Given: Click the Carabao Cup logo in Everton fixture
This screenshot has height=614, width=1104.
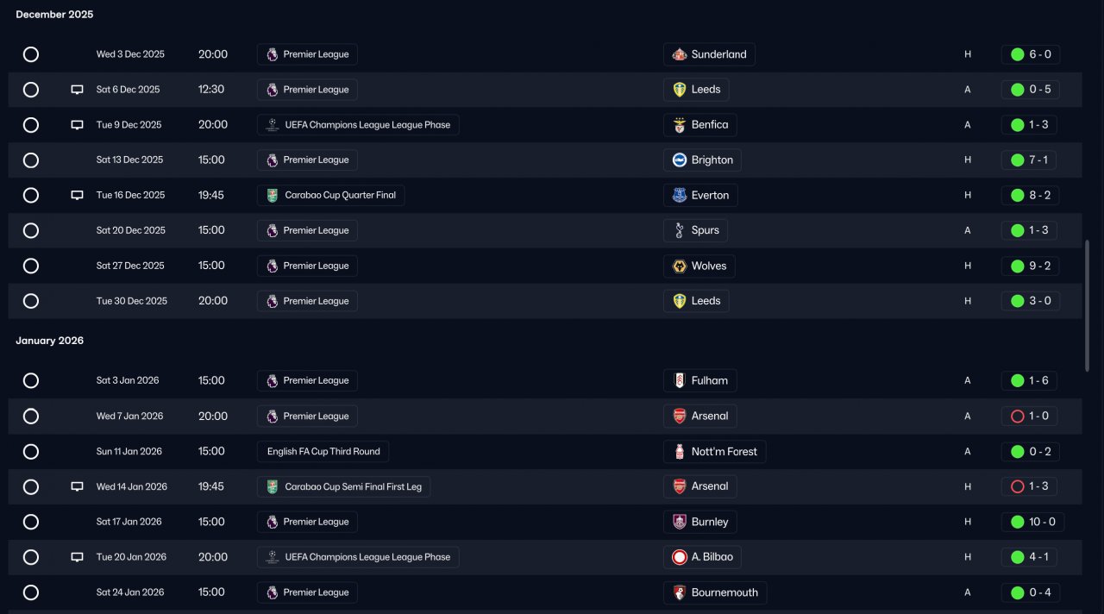Looking at the screenshot, I should pyautogui.click(x=273, y=196).
